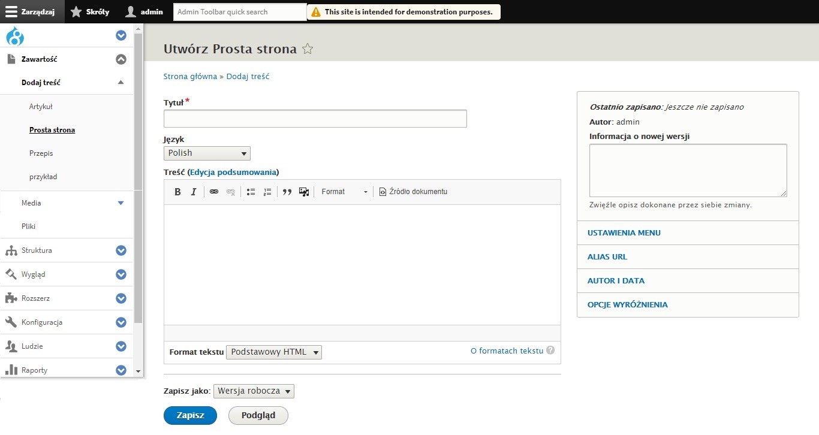Expand the Raporty chevron
The image size is (819, 435).
click(x=121, y=370)
